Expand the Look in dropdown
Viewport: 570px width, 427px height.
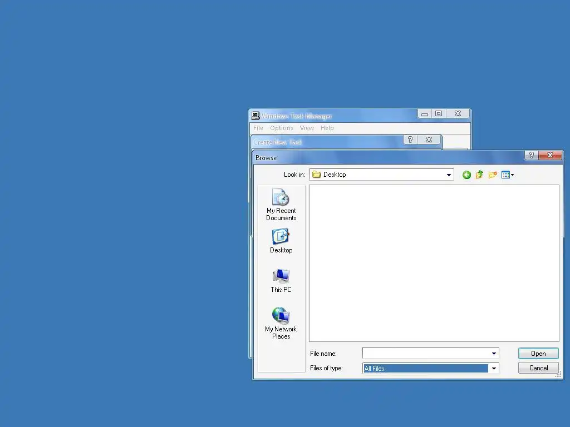[x=449, y=175]
